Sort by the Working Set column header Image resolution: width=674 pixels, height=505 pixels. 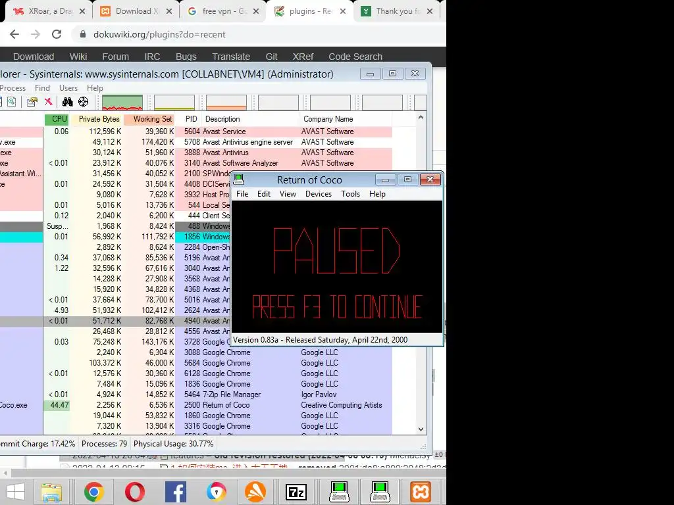coord(149,120)
